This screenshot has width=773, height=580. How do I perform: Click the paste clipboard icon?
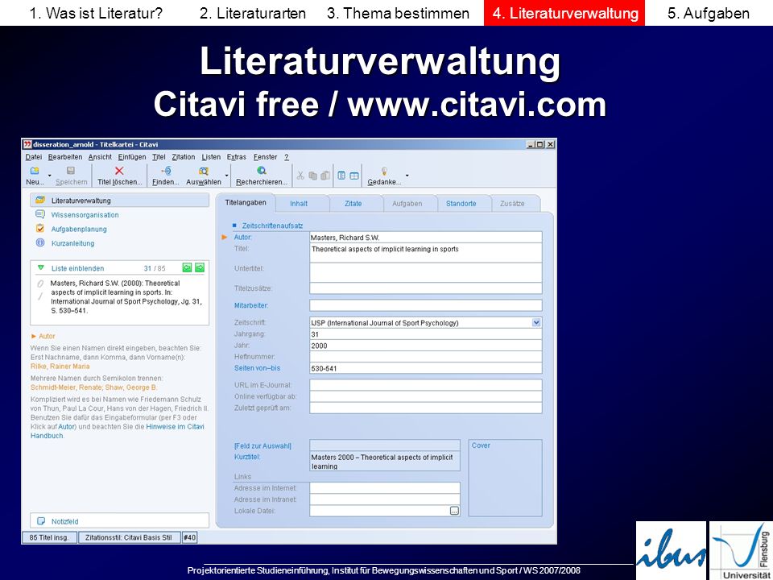click(324, 176)
